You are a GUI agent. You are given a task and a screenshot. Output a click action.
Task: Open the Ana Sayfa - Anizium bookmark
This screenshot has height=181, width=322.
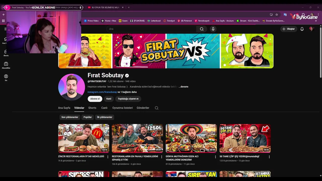[223, 21]
